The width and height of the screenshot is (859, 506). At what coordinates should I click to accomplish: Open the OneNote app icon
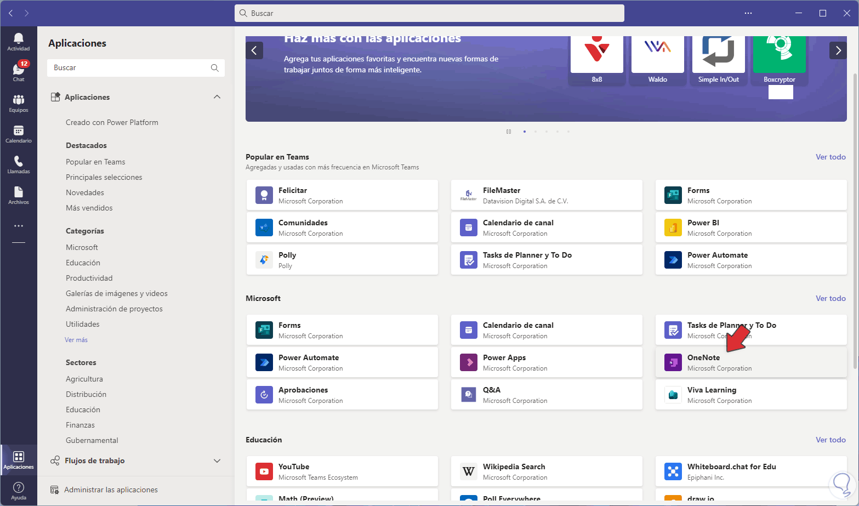673,362
